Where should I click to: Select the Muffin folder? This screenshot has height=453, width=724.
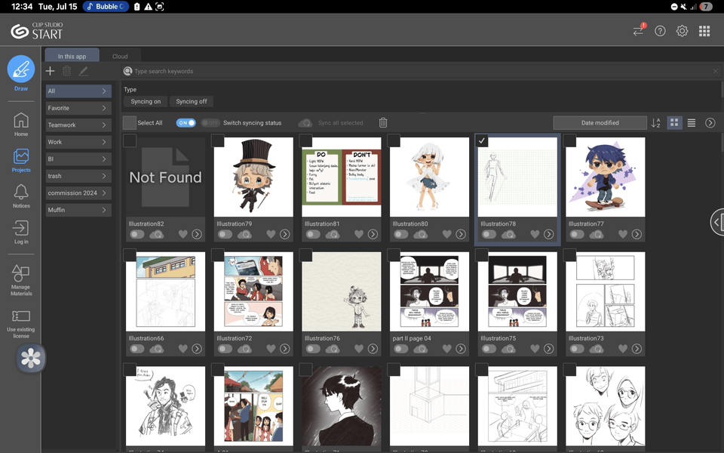pos(78,210)
